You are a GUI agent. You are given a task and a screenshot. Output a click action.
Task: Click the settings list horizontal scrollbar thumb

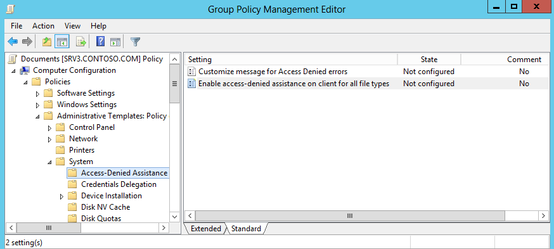point(350,216)
